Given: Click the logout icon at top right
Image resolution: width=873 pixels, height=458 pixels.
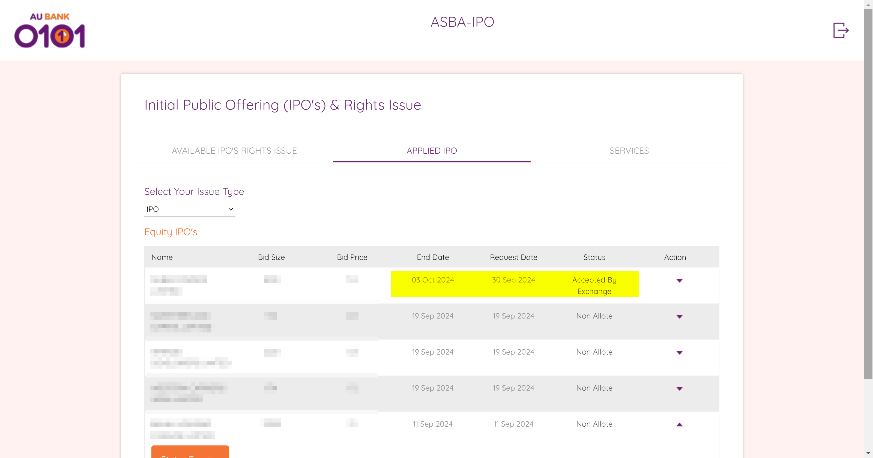Looking at the screenshot, I should (x=841, y=30).
